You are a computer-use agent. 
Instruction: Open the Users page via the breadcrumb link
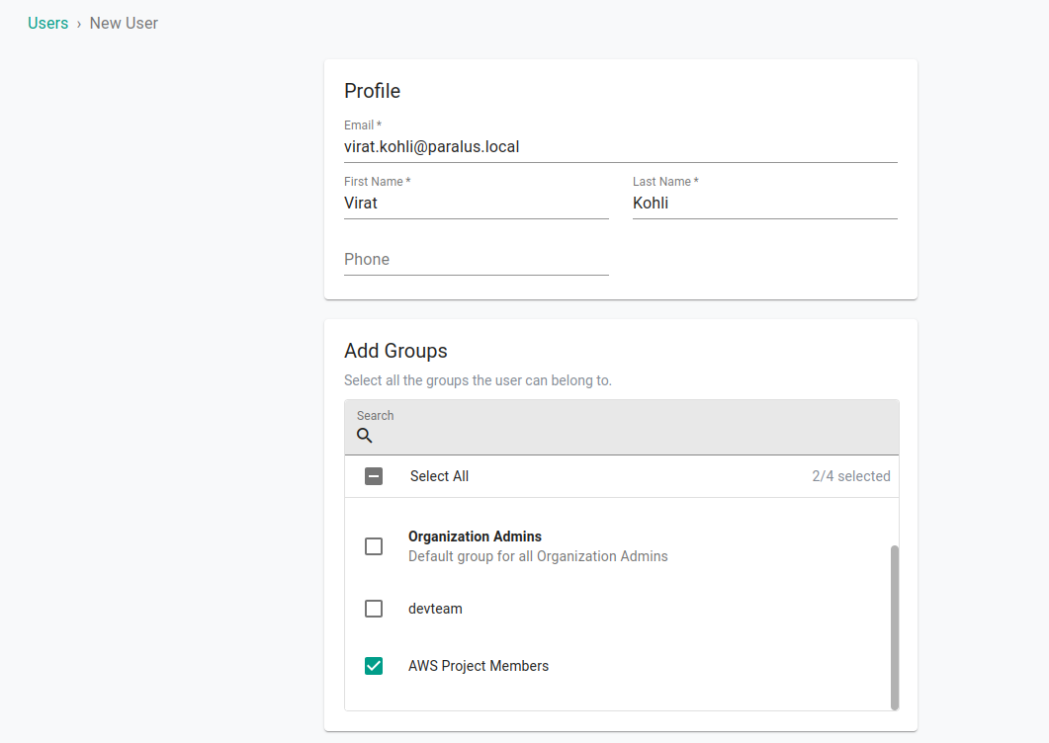[47, 23]
